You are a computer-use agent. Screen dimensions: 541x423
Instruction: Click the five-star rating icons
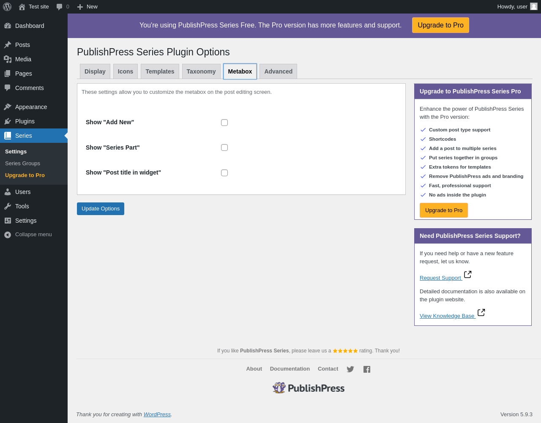pos(345,351)
